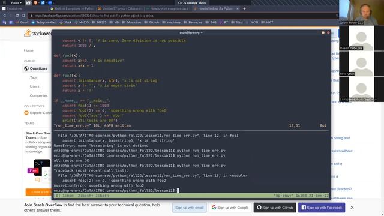Image resolution: width=384 pixels, height=216 pixels.
Task: Open the NCBI bookmark
Action: [x=252, y=22]
